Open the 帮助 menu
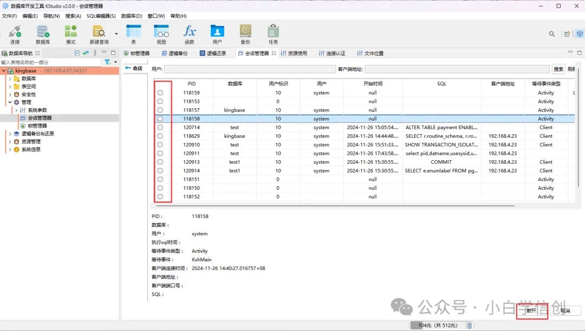The image size is (585, 331). pos(178,16)
